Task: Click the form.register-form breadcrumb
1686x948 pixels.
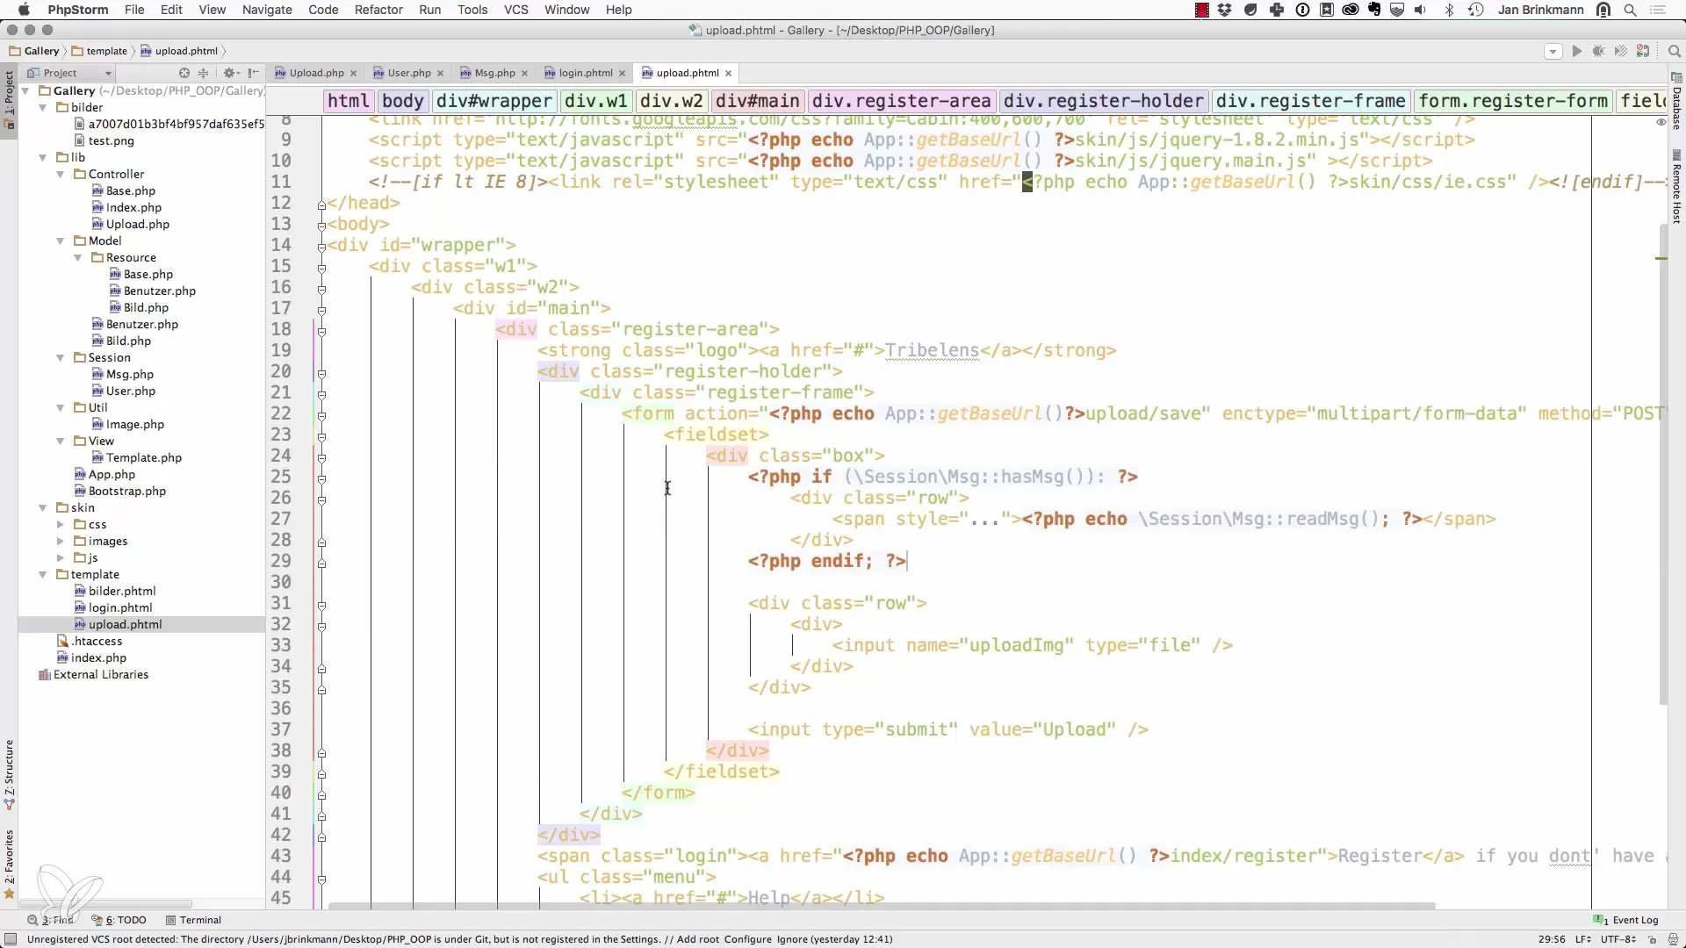Action: [x=1513, y=101]
